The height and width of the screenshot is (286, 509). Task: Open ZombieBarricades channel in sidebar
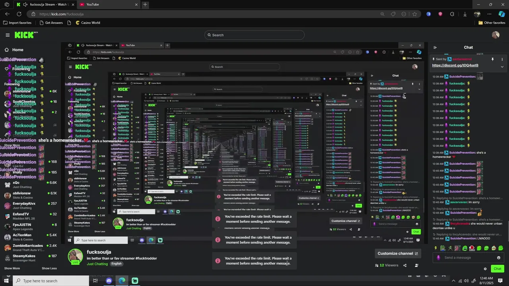tap(31, 247)
